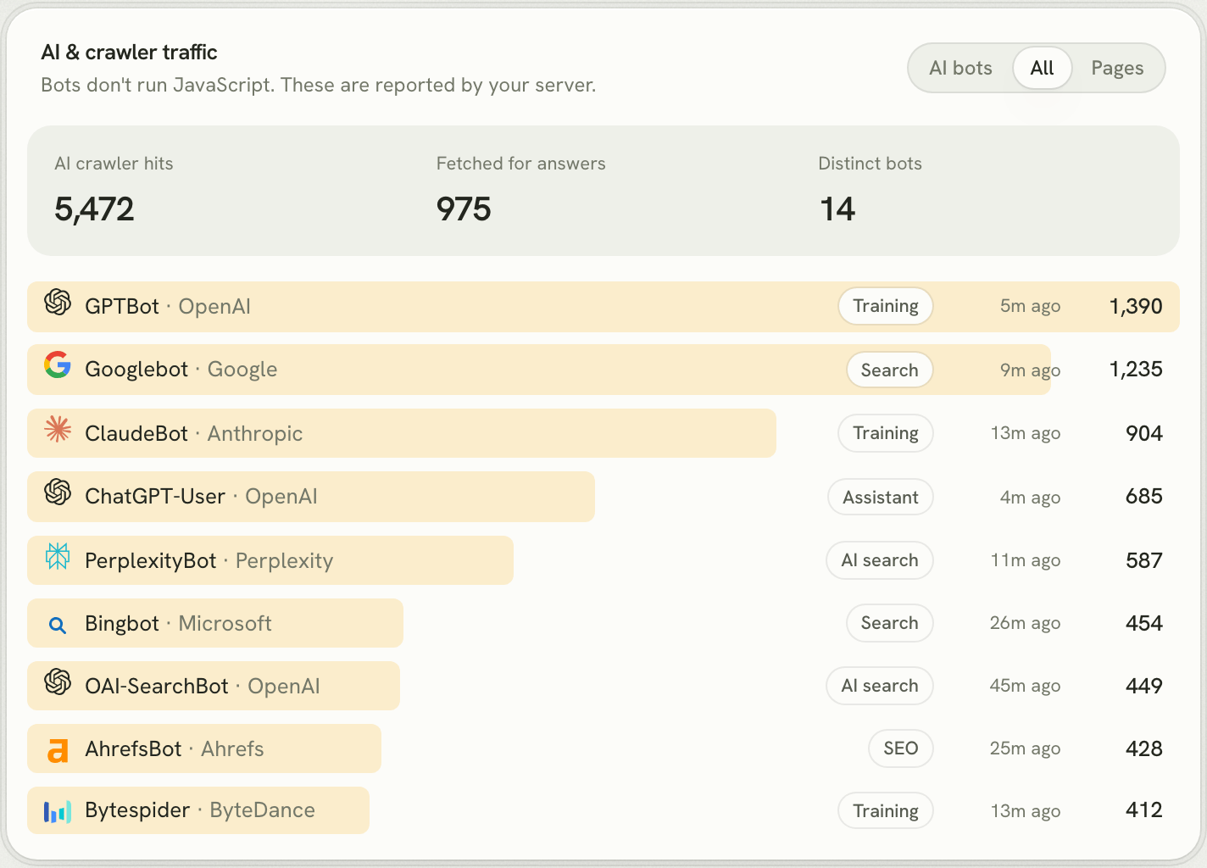Click the 5m ago timestamp
The image size is (1207, 868).
point(1030,307)
